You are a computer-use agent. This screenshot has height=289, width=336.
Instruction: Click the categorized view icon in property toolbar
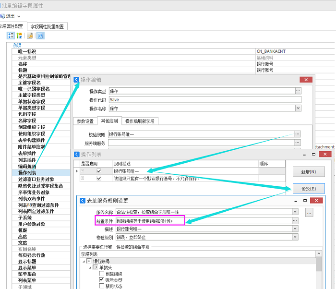coord(11,36)
